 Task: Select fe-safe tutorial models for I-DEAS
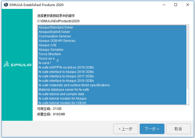(x=112, y=103)
